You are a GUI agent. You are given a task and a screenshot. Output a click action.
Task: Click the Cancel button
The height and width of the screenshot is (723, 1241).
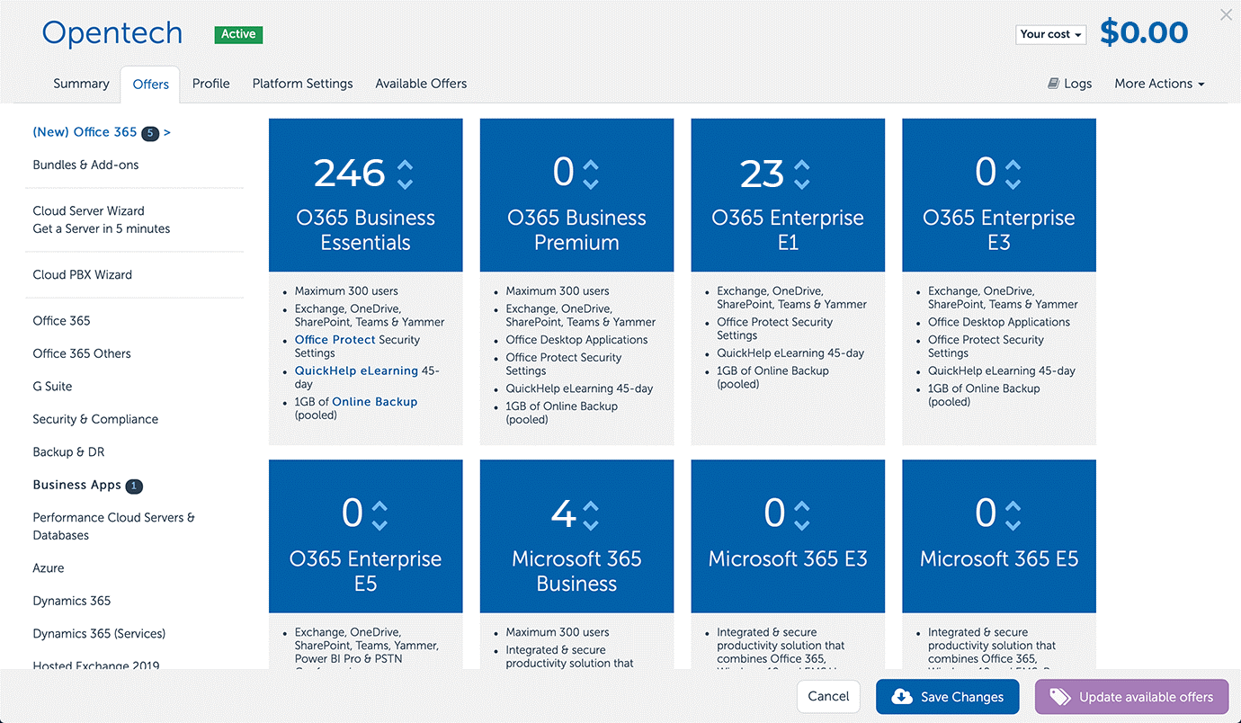pos(827,696)
